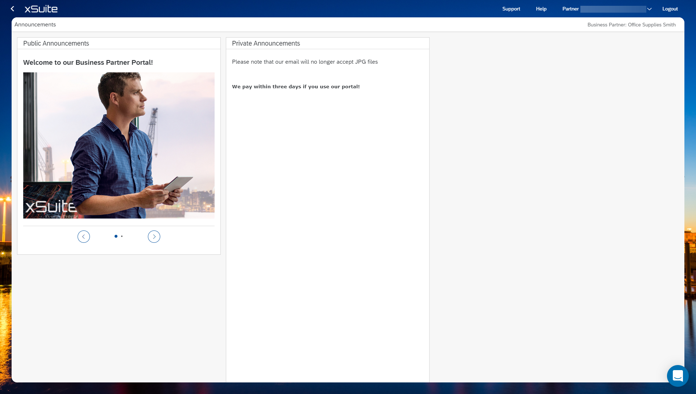696x394 pixels.
Task: Open the Help menu item
Action: (541, 9)
